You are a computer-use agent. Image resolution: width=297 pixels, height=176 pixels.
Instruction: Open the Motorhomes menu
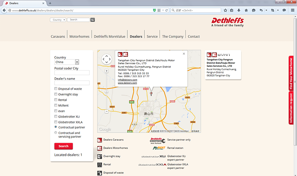(x=79, y=36)
